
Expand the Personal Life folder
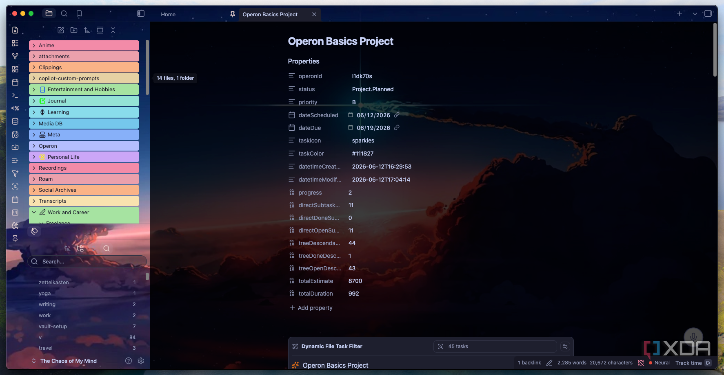tap(84, 157)
